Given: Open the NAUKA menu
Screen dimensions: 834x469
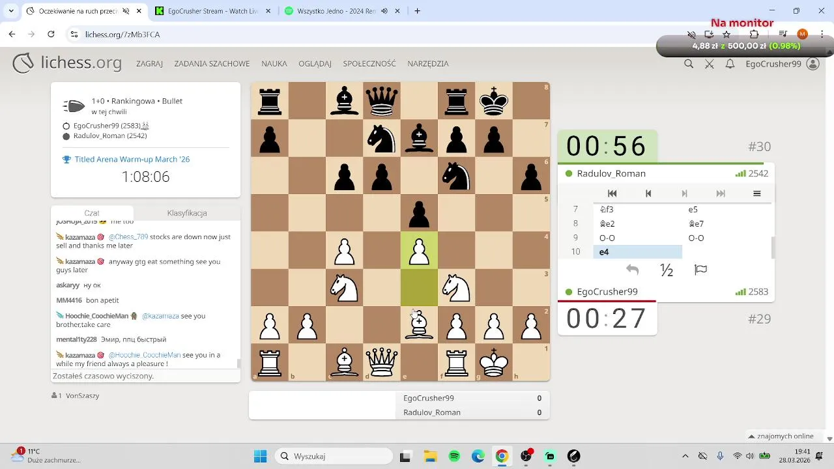Looking at the screenshot, I should pyautogui.click(x=274, y=64).
